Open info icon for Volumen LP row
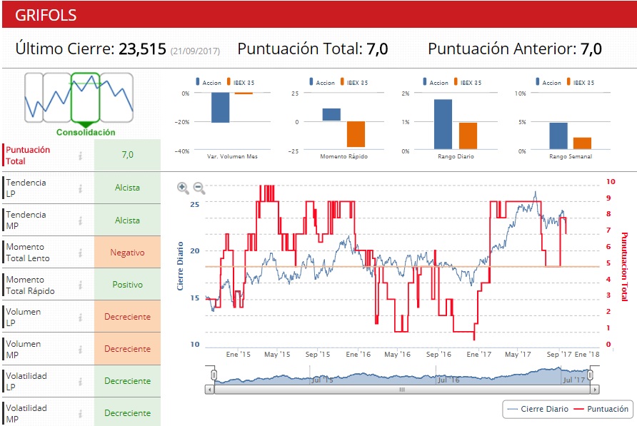 point(81,317)
